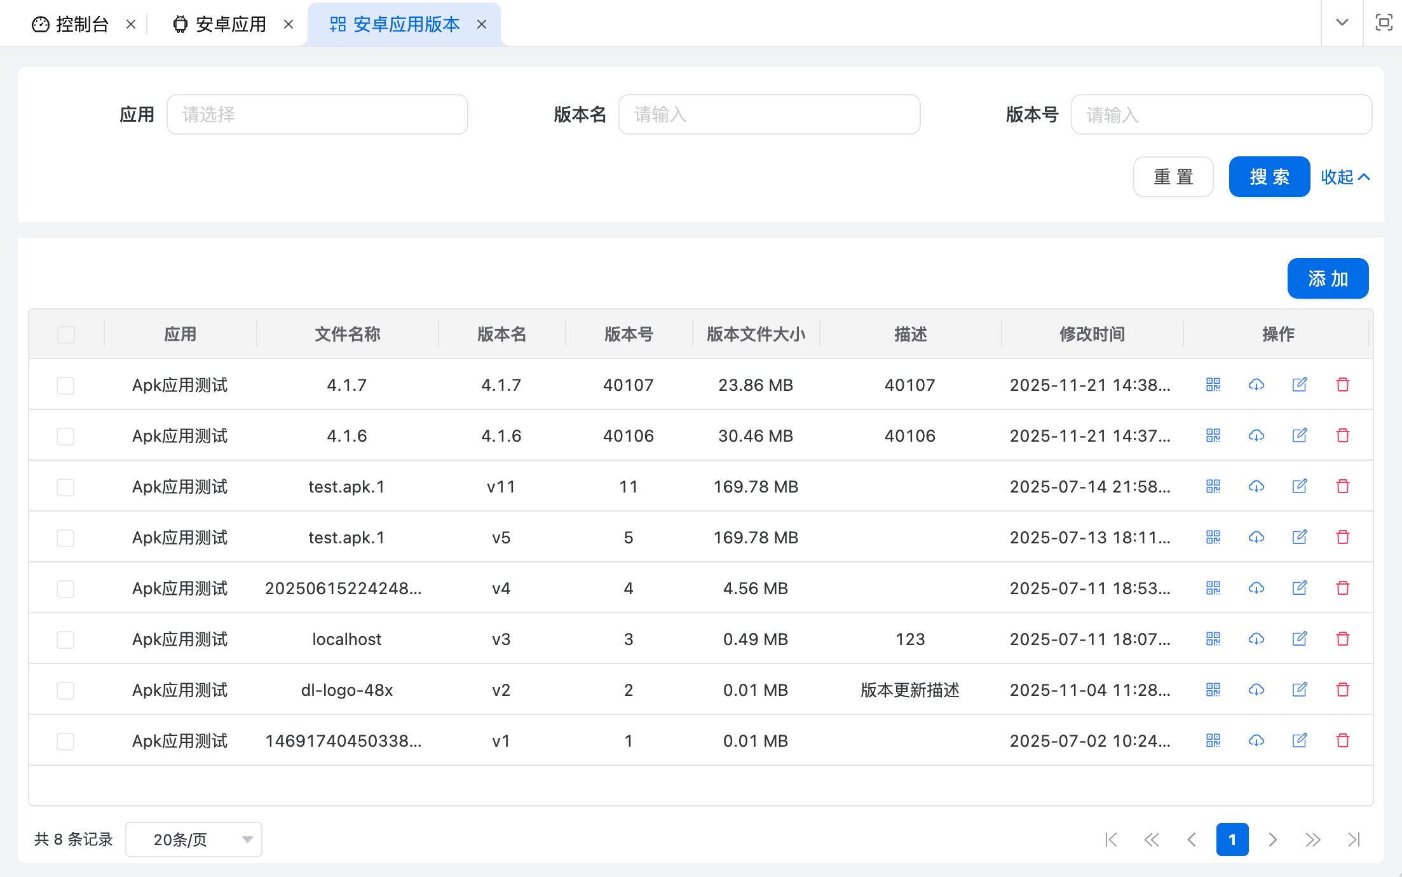Delete the localhost v3 version
Image resolution: width=1402 pixels, height=877 pixels.
pos(1344,639)
